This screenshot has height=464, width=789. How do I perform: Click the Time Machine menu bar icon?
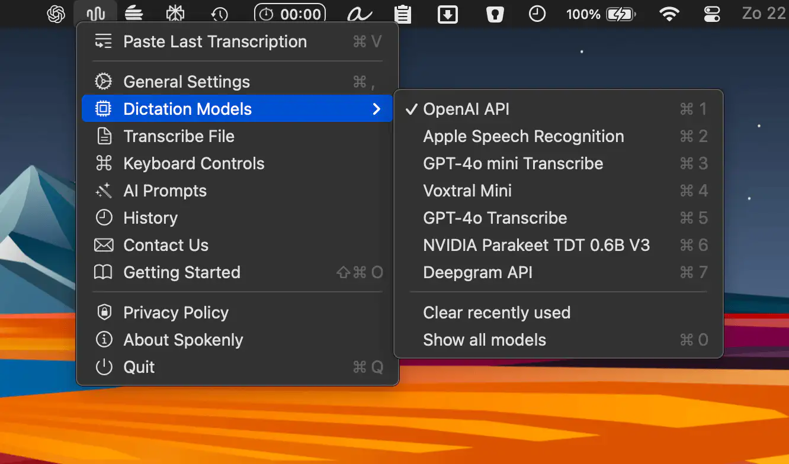(220, 14)
